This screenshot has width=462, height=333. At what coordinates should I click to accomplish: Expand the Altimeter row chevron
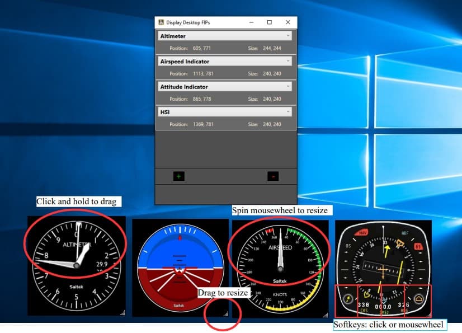tap(288, 36)
